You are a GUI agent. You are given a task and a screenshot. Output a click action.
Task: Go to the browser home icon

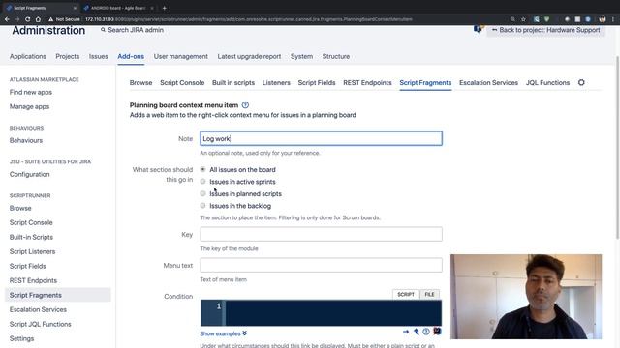[38, 19]
